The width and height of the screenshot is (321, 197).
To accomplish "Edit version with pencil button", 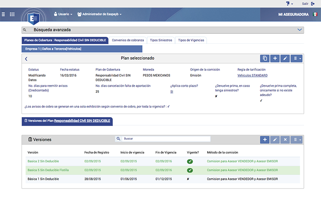I will 275,140.
